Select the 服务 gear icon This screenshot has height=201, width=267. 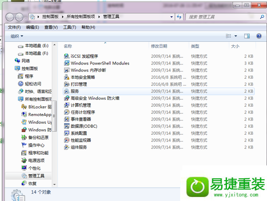(x=66, y=91)
